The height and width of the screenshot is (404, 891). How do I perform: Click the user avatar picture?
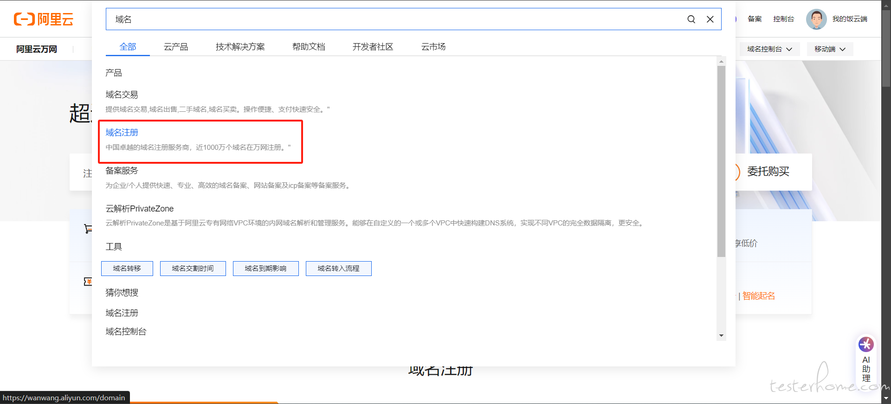(816, 19)
